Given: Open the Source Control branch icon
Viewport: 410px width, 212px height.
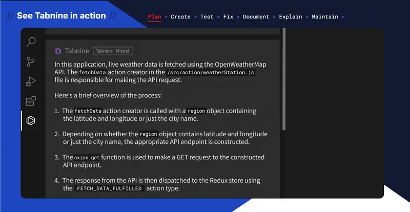Looking at the screenshot, I should click(x=31, y=61).
